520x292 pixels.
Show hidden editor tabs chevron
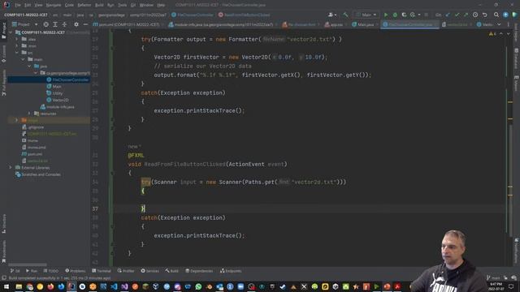499,24
